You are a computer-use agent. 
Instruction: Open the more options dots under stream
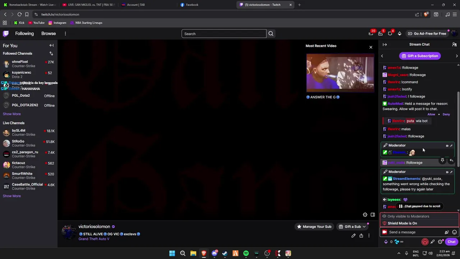pos(369,236)
